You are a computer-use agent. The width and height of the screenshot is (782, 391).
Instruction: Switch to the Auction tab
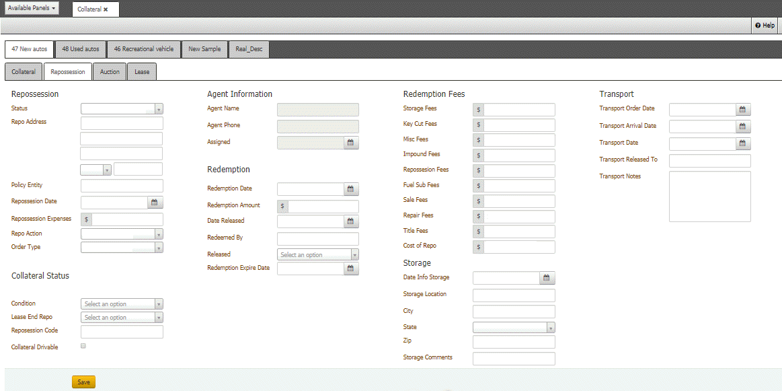click(x=109, y=71)
